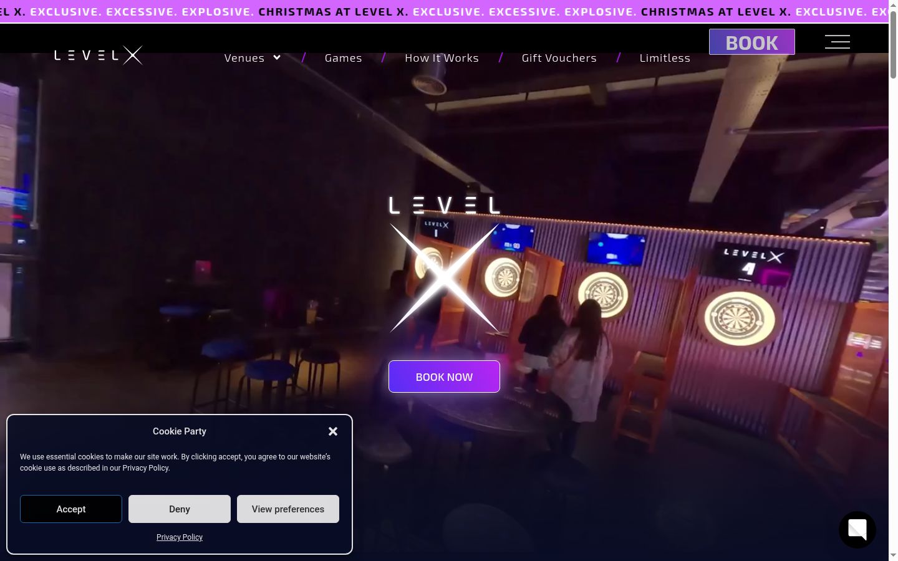This screenshot has width=898, height=561.
Task: Open View preferences for cookies
Action: pos(288,509)
